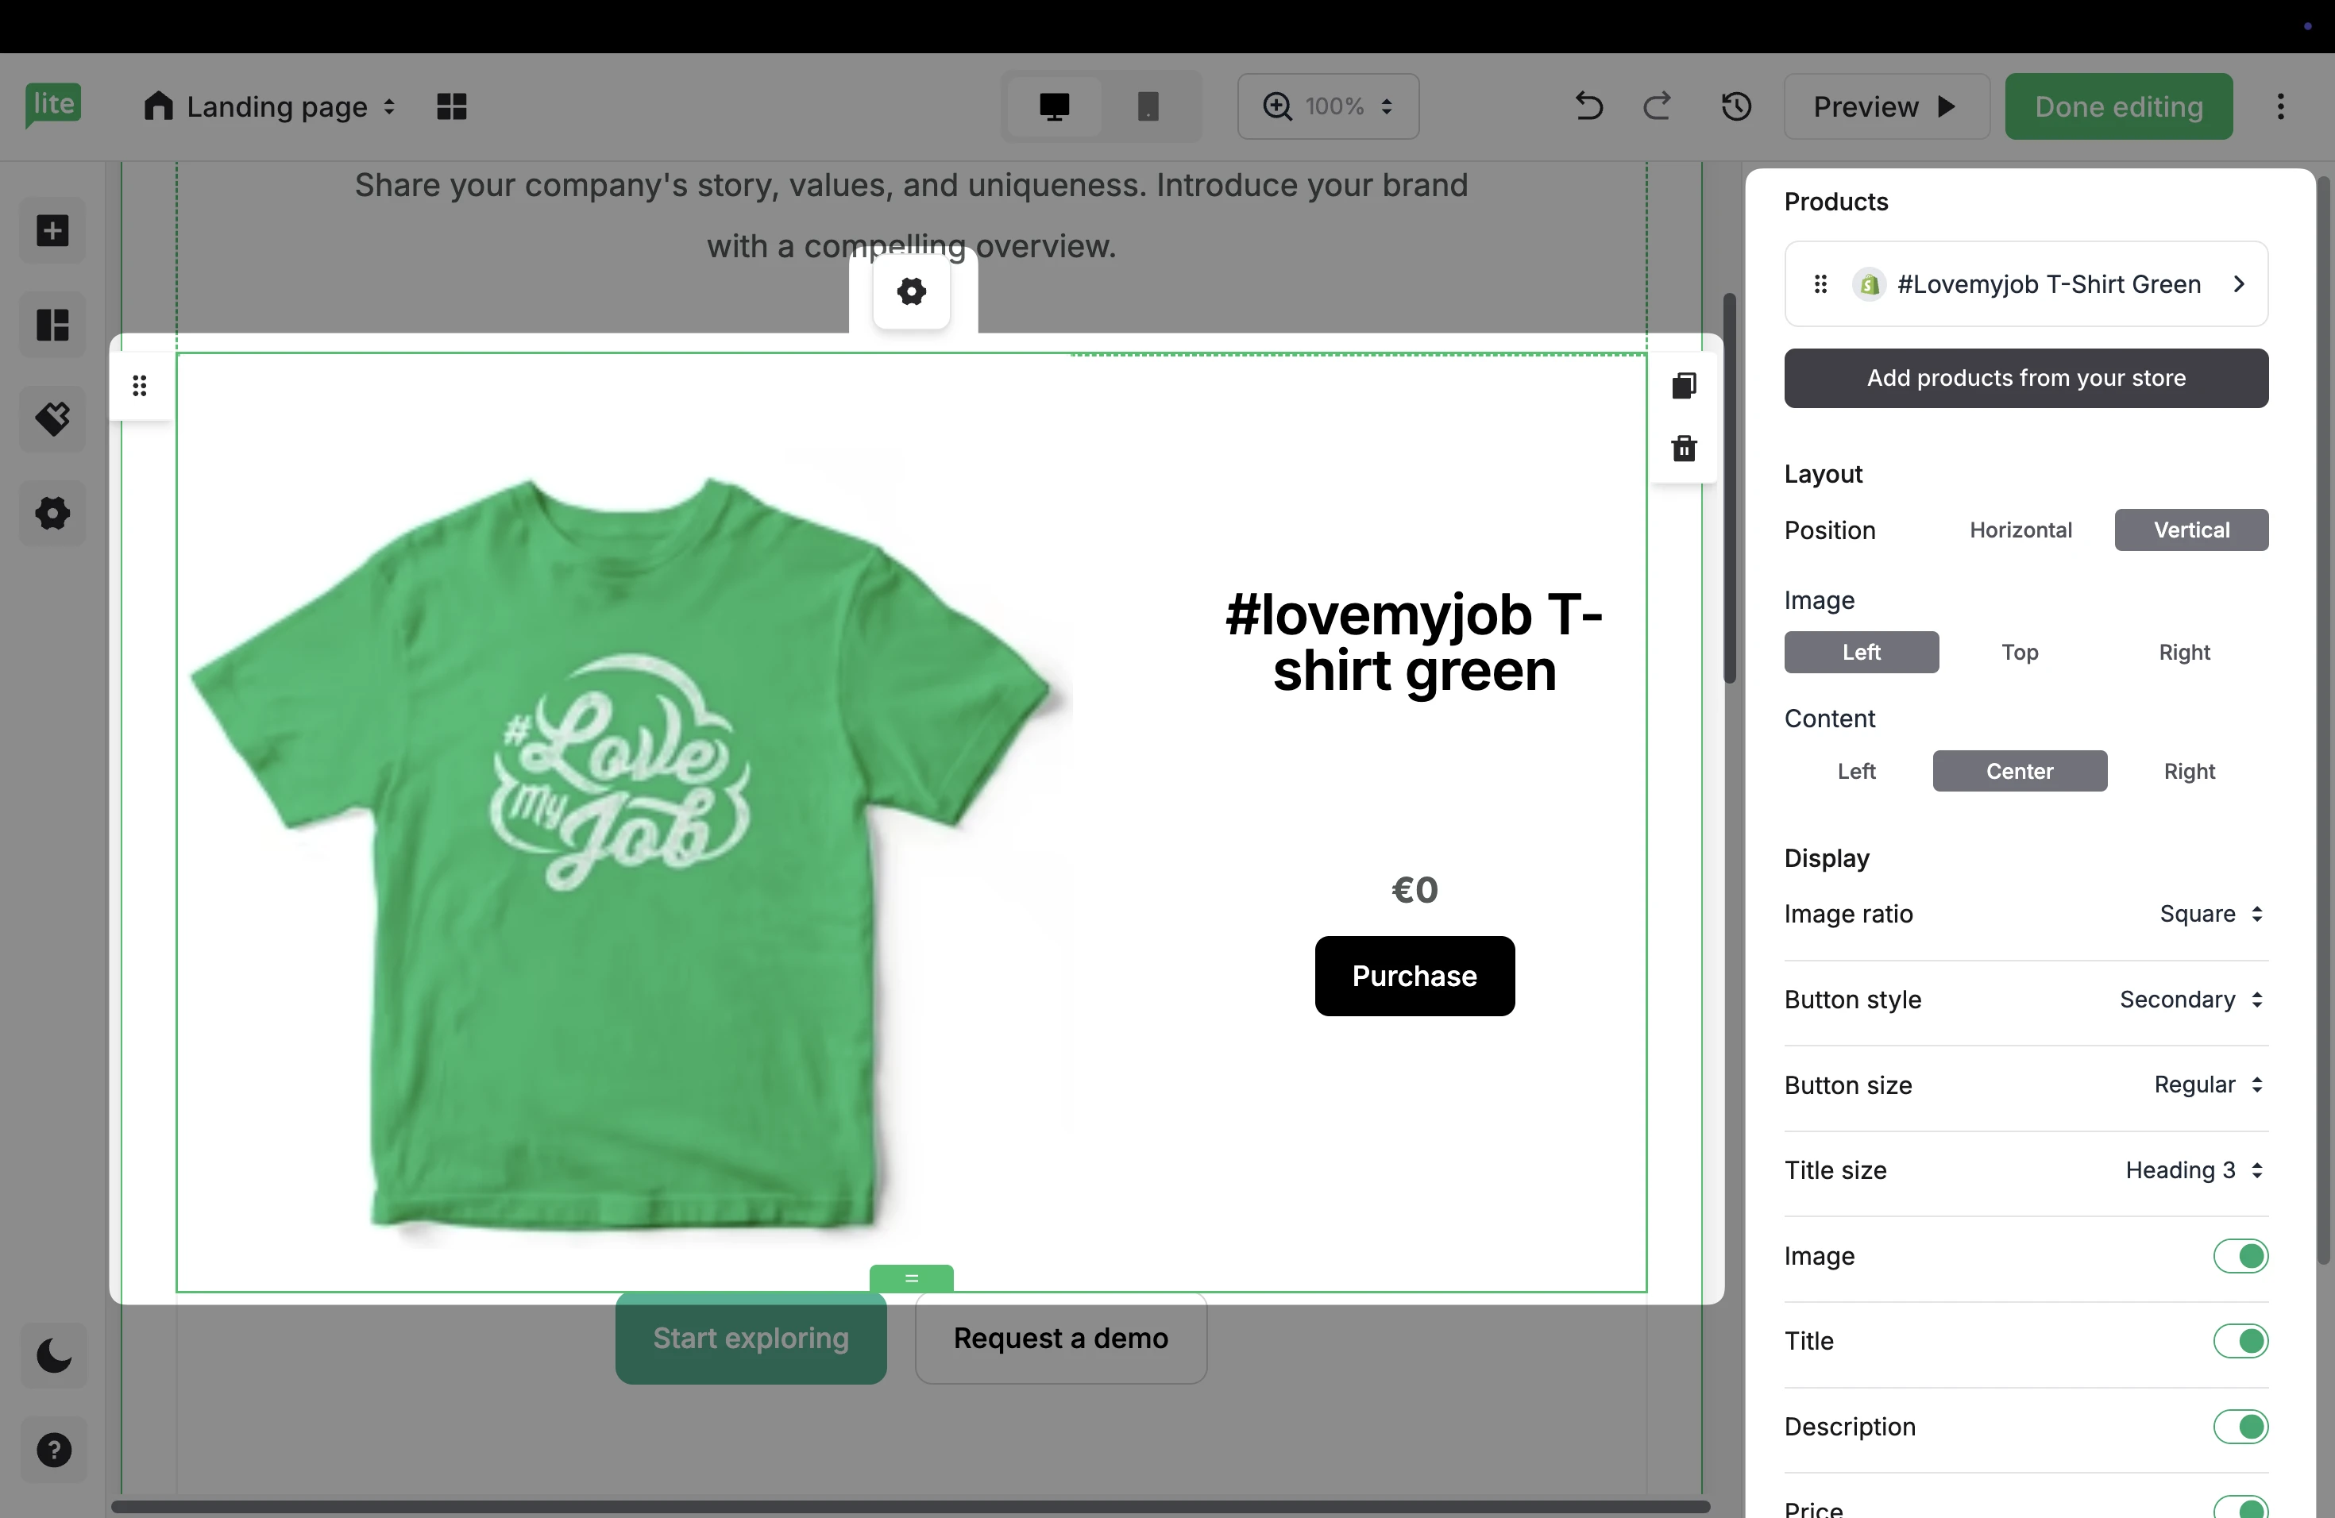
Task: Turn off the Title toggle
Action: coord(2240,1340)
